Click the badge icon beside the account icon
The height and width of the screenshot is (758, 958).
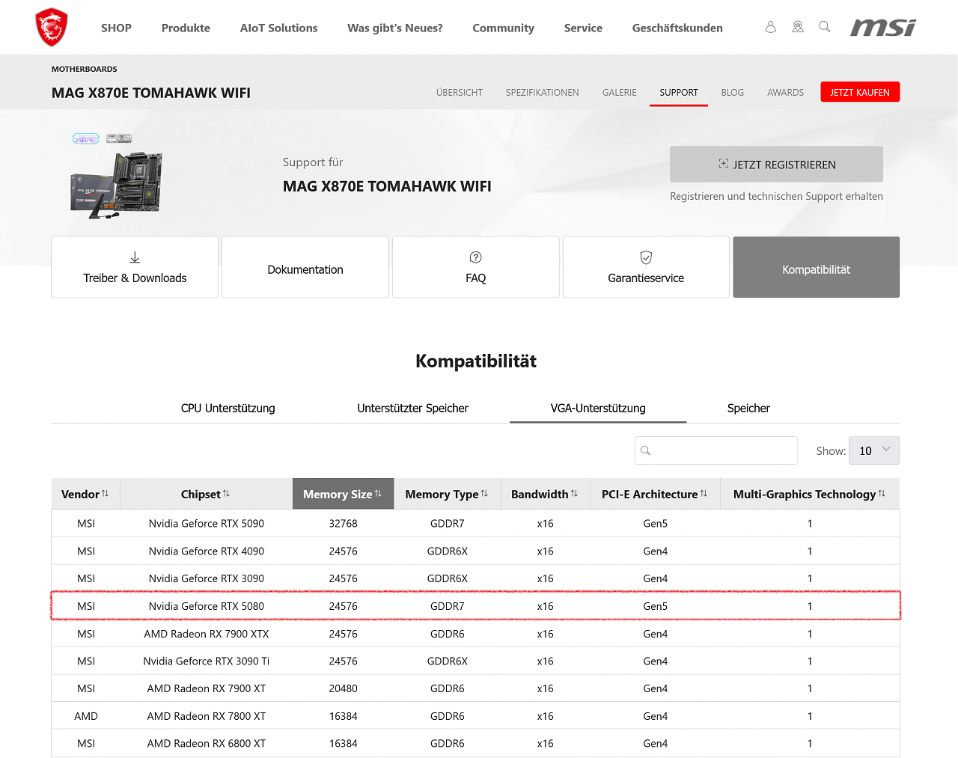pyautogui.click(x=798, y=27)
